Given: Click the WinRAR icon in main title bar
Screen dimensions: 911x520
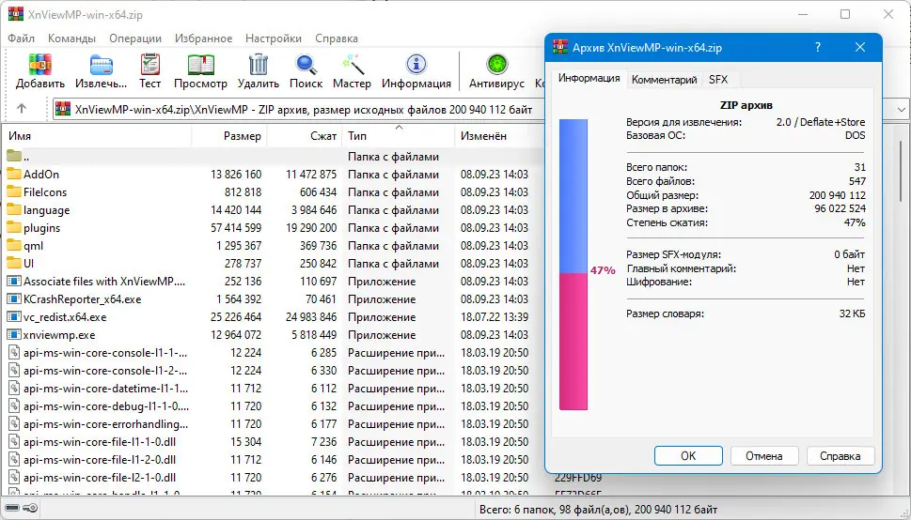Looking at the screenshot, I should click(x=16, y=14).
